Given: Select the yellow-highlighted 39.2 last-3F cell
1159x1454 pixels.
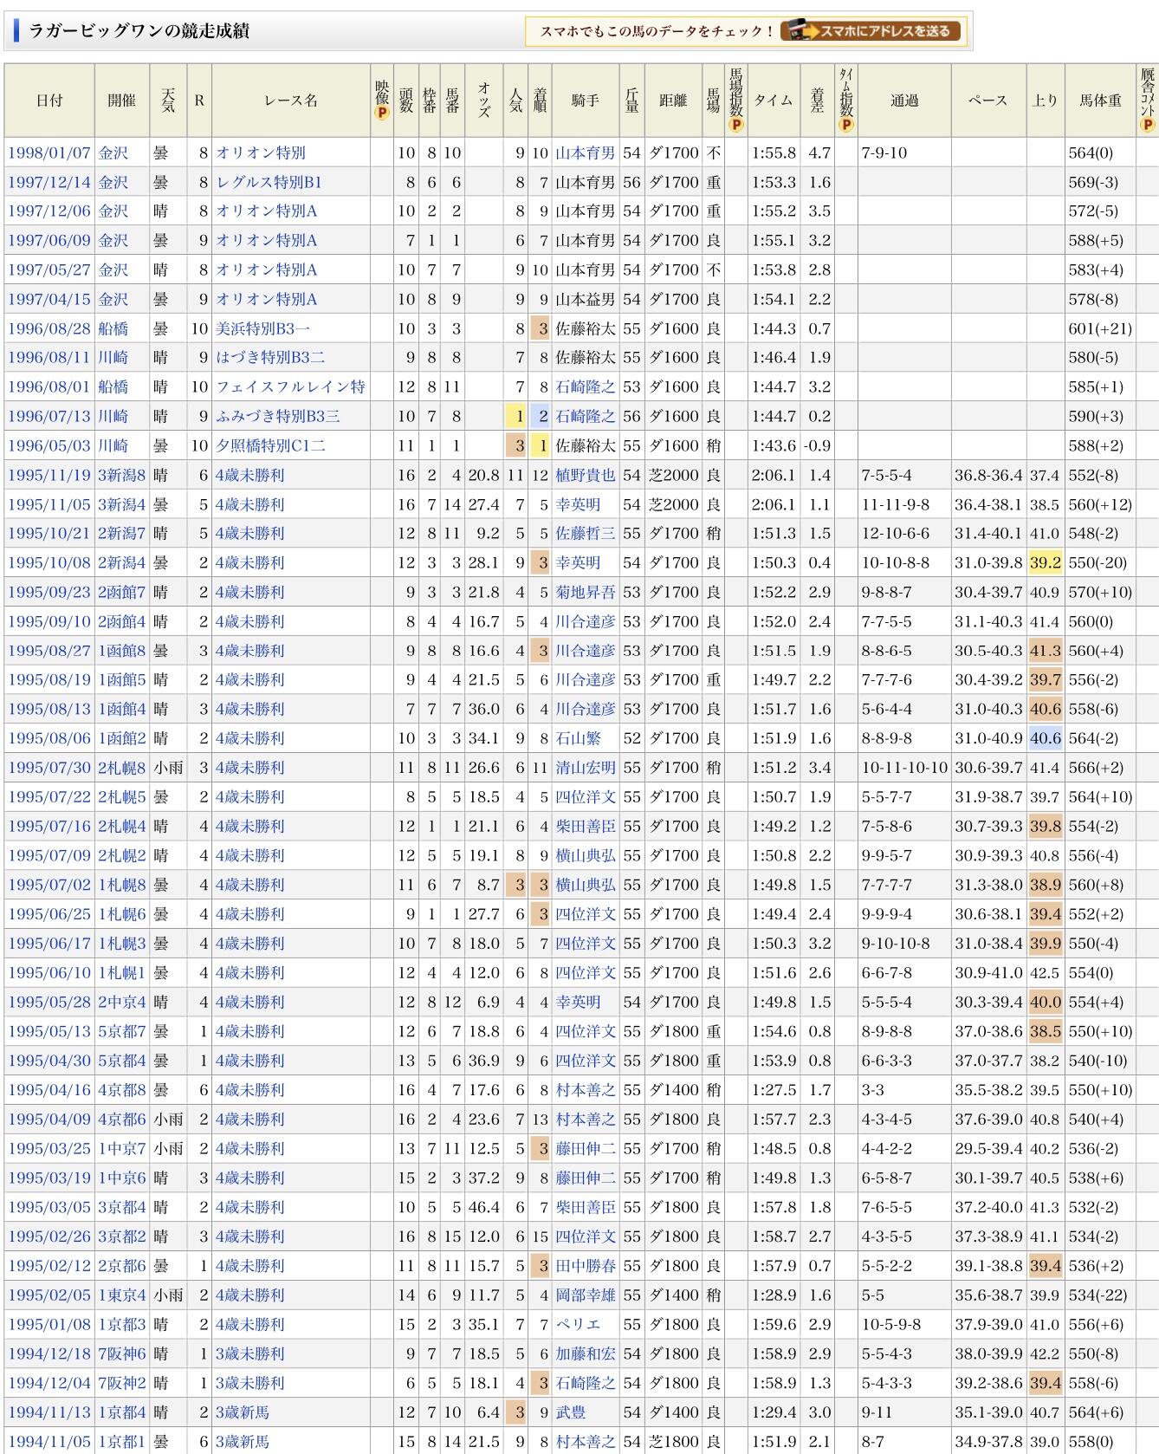Looking at the screenshot, I should (1046, 563).
